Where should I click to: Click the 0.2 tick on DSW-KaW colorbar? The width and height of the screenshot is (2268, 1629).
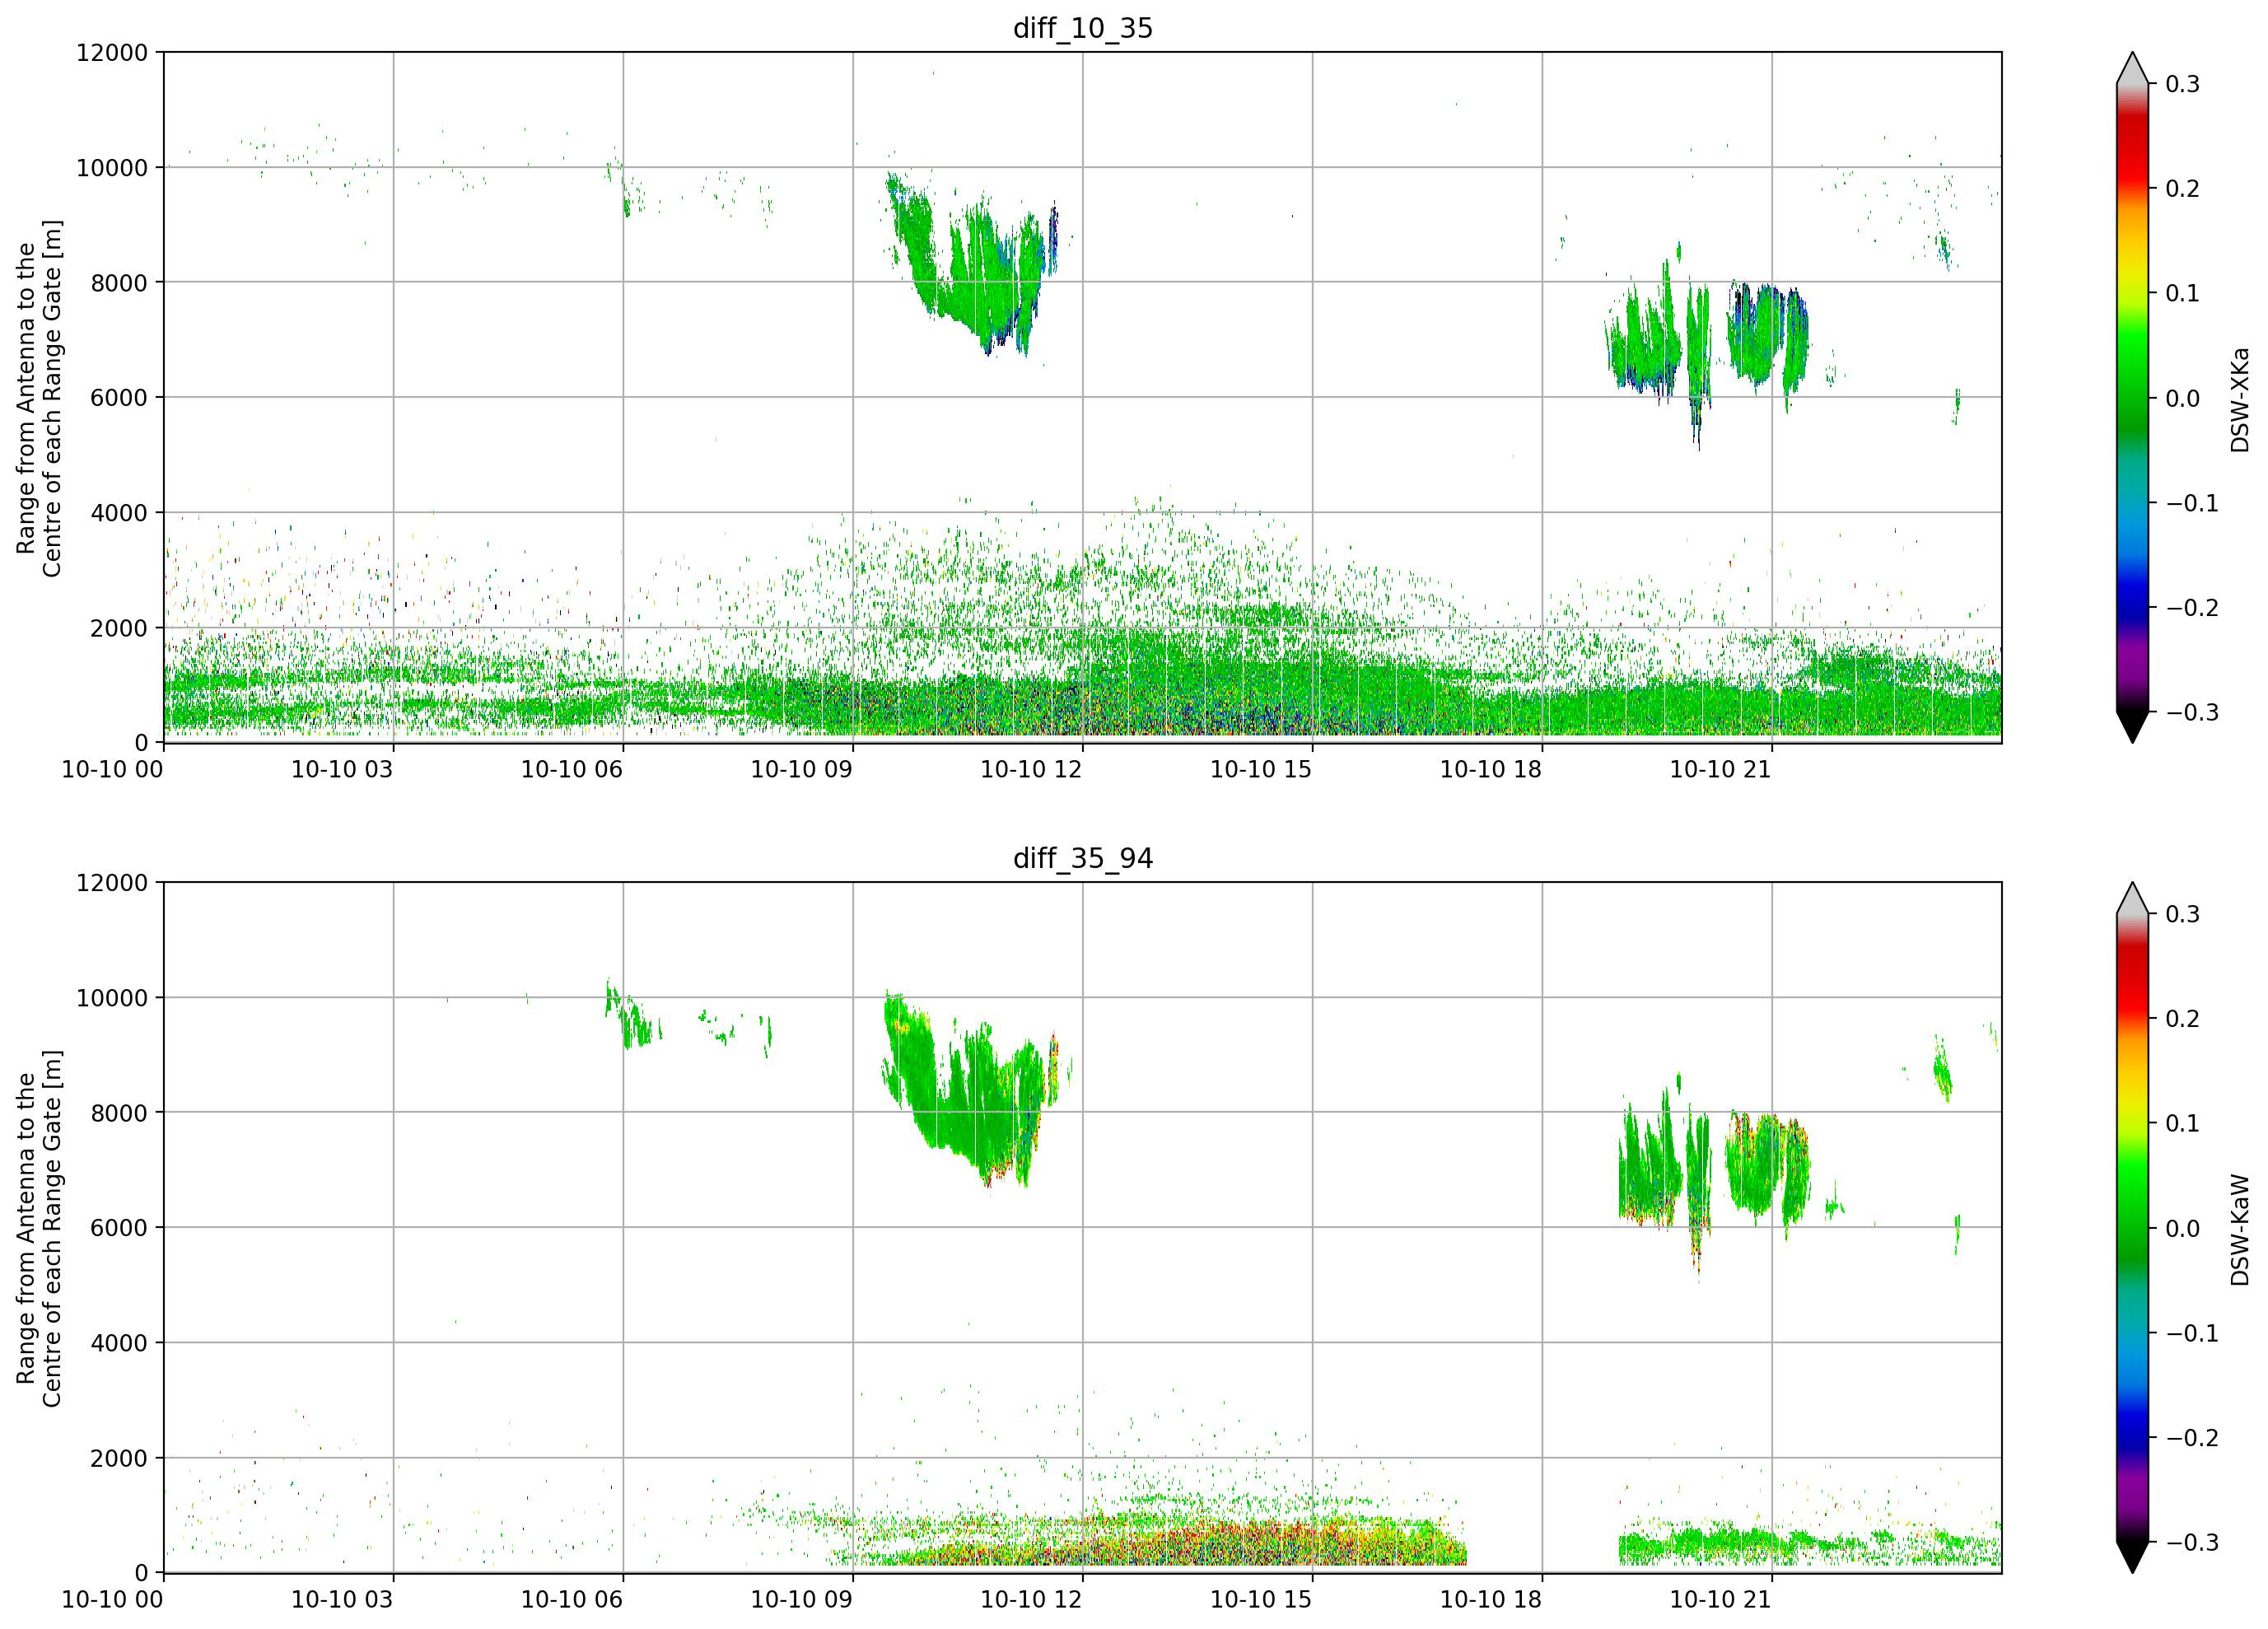[2183, 1019]
